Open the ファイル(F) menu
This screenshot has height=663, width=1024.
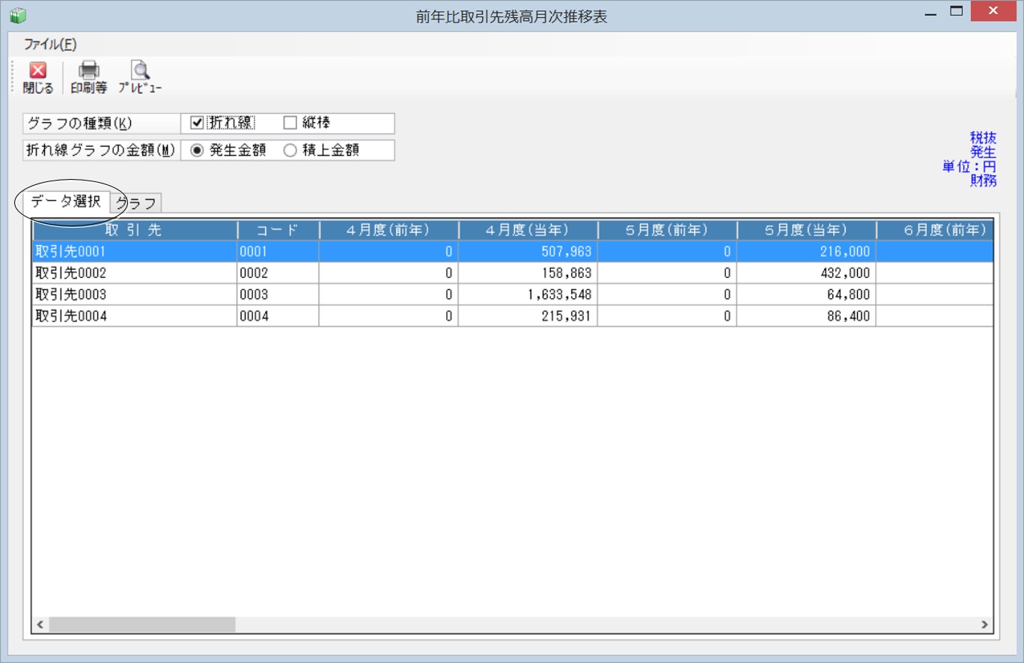click(50, 43)
